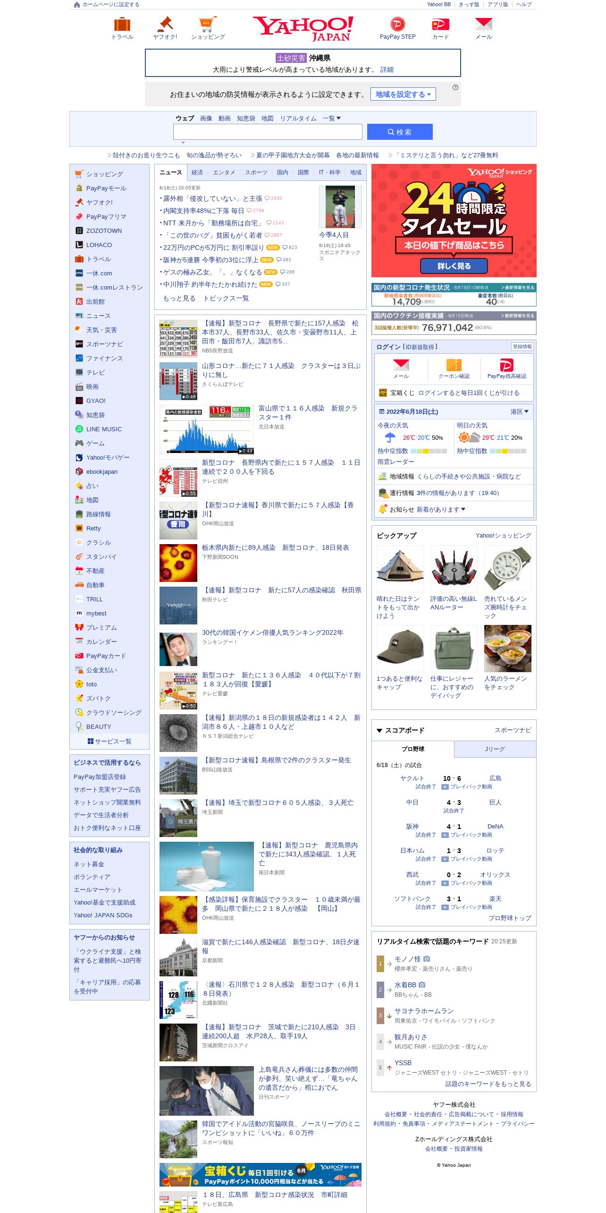Open 話題のキーワードをもっと見る link
Screen dimensions: 606x1213
pyautogui.click(x=488, y=1084)
